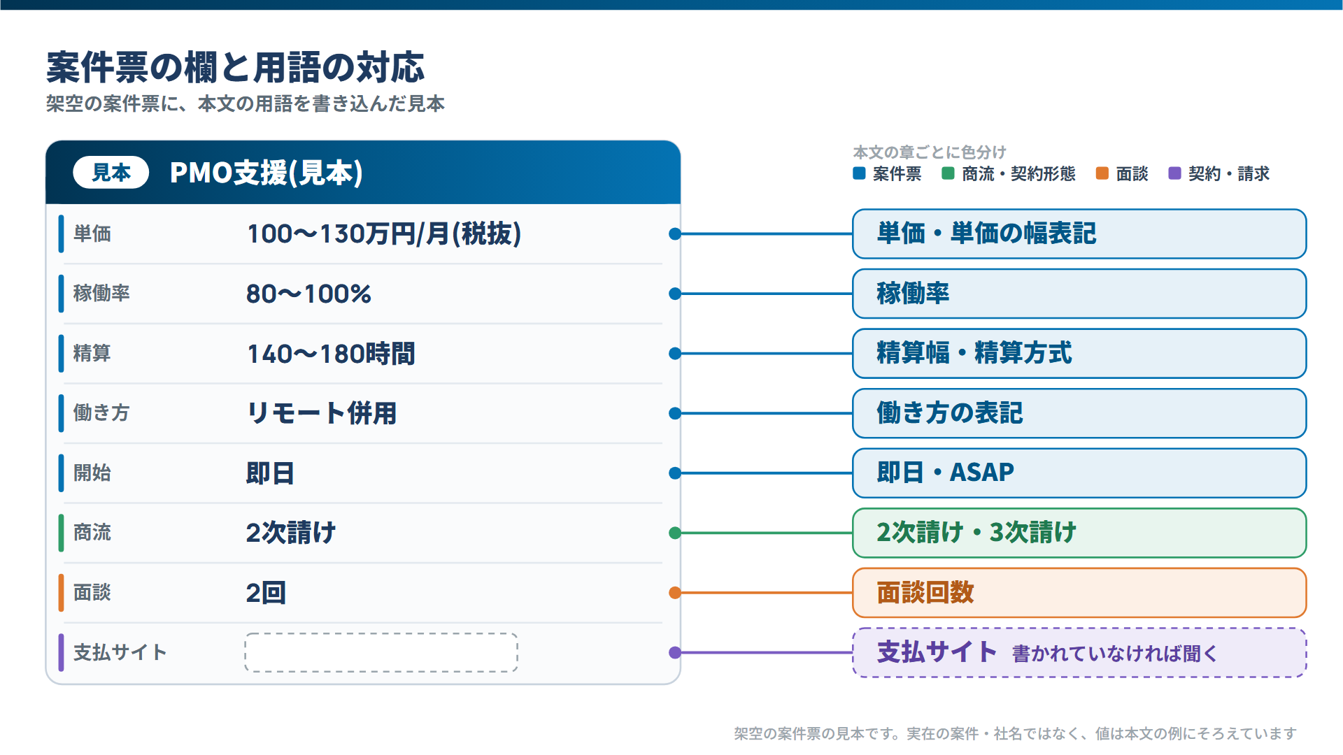Click the orange 面談 legend swatch

point(1102,173)
